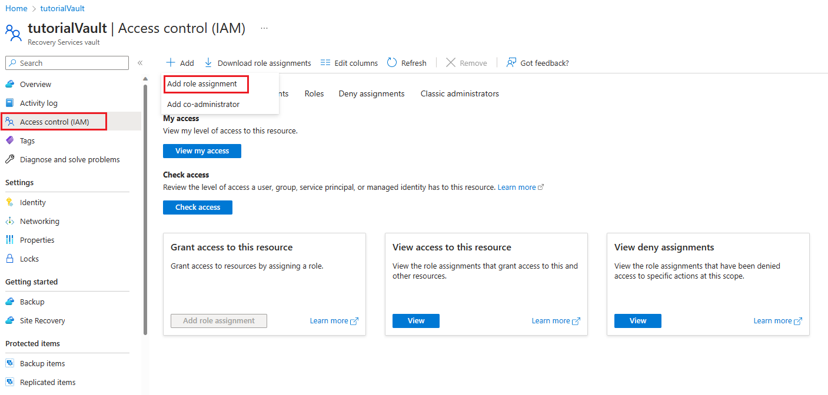Click the Activity log icon

9,103
